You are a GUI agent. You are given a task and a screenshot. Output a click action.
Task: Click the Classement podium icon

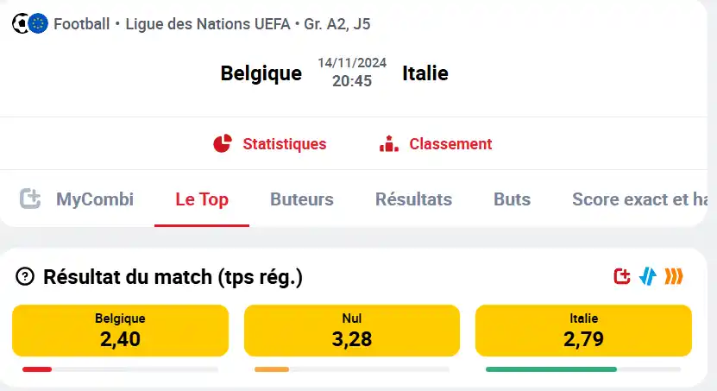coord(389,143)
